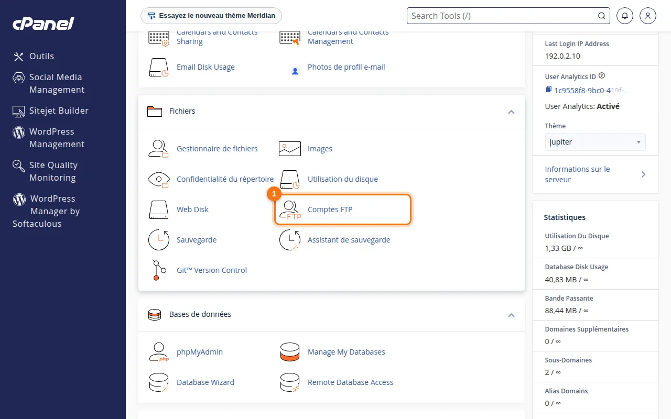
Task: Copy the User Analytics ID icon
Action: [x=548, y=90]
